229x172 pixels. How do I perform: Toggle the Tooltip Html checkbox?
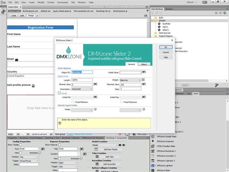(21, 153)
